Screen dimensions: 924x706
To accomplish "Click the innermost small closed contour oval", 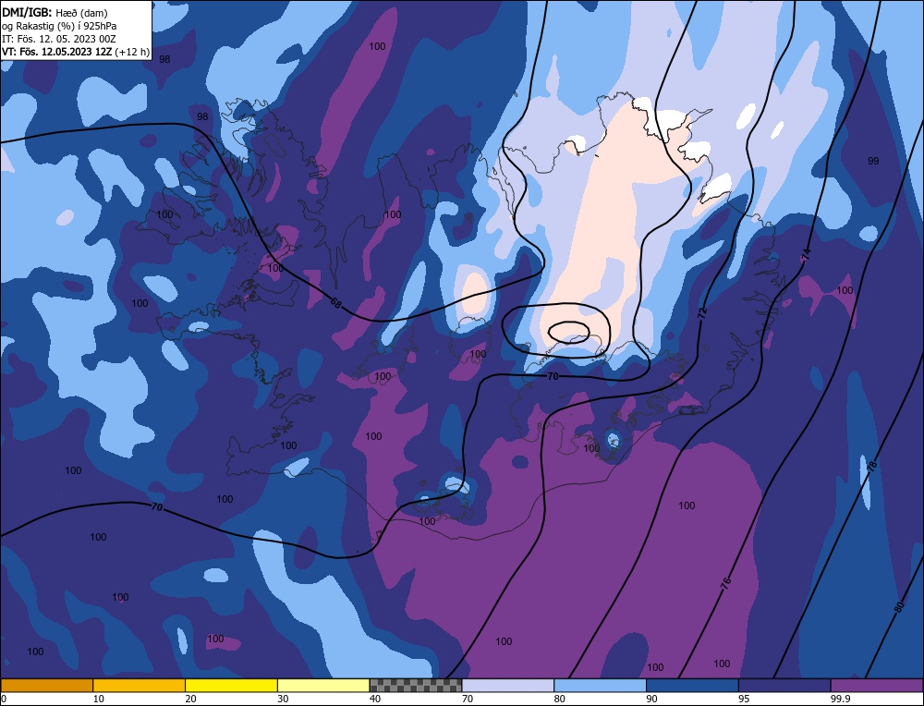I will click(568, 333).
